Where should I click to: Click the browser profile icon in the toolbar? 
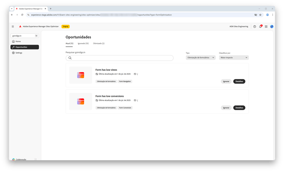coord(267,15)
